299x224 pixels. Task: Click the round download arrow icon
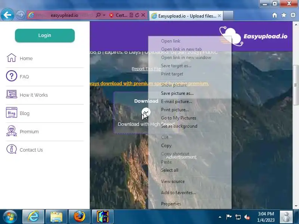146,112
